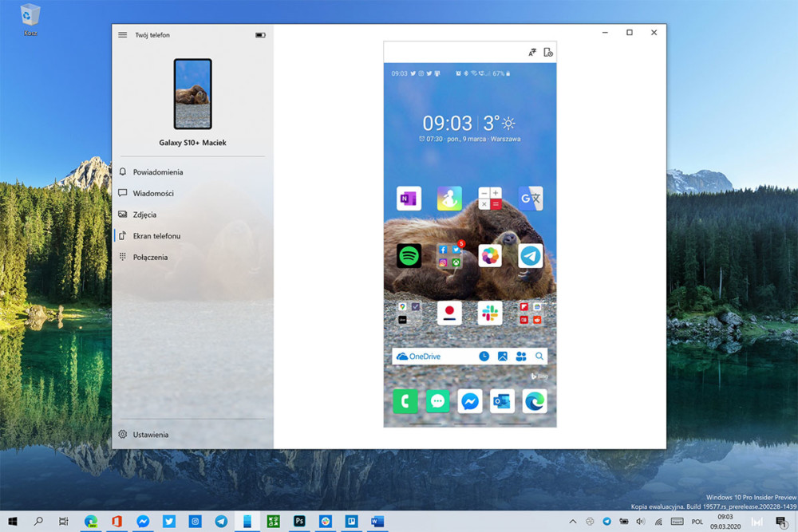Screen dimensions: 798x532
Task: Open Outlook in the phone dock
Action: [x=502, y=401]
